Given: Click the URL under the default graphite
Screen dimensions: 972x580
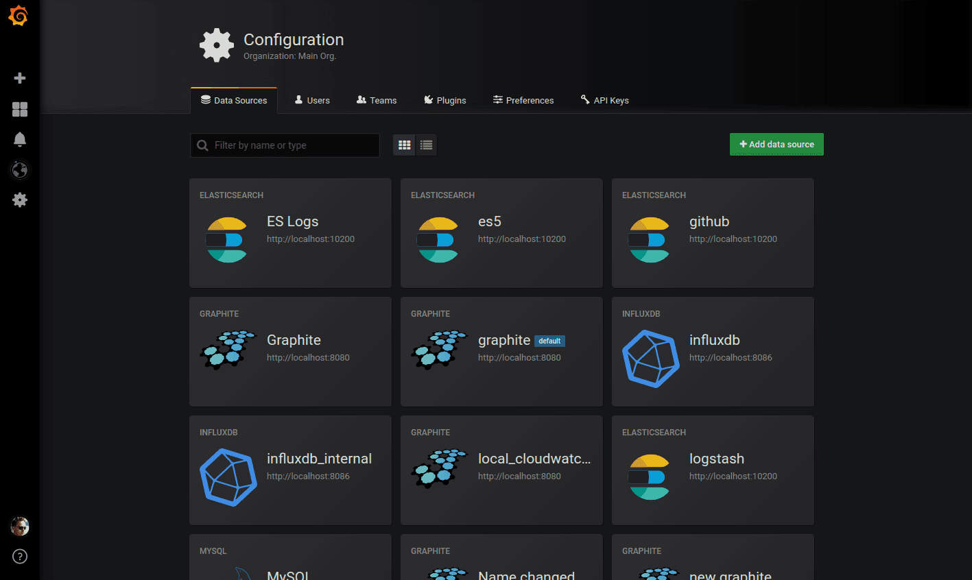Looking at the screenshot, I should tap(519, 358).
